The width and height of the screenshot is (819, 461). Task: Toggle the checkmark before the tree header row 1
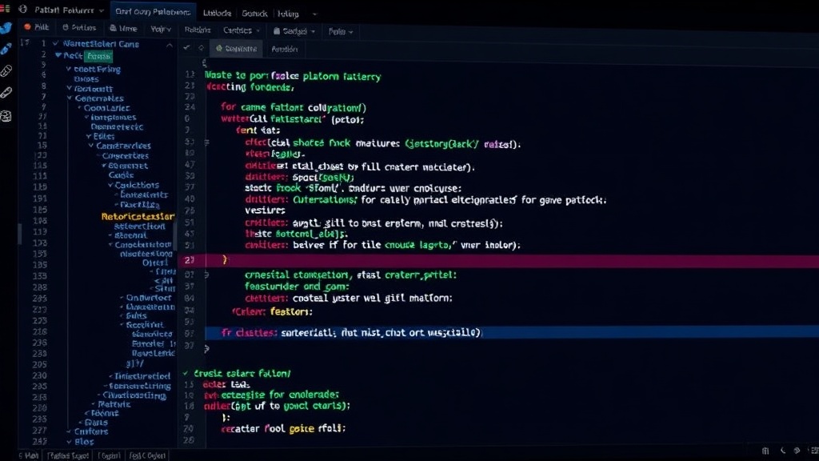(x=55, y=44)
